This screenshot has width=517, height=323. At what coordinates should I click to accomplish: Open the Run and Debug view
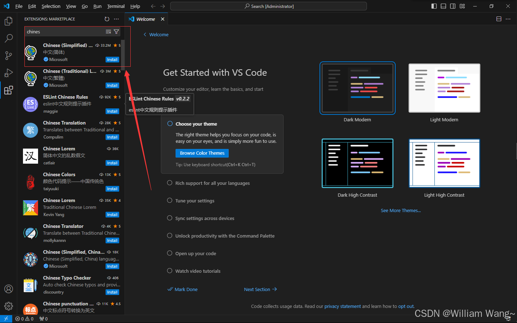(9, 73)
